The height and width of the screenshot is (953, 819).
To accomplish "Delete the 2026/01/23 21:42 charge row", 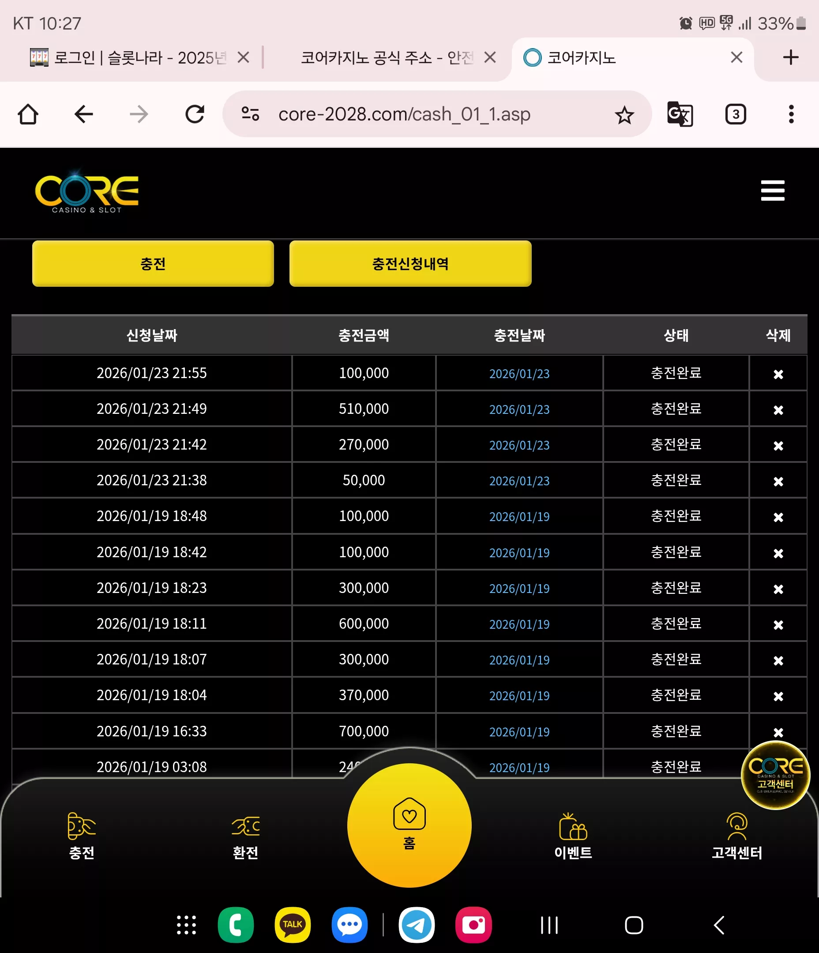I will [x=778, y=445].
